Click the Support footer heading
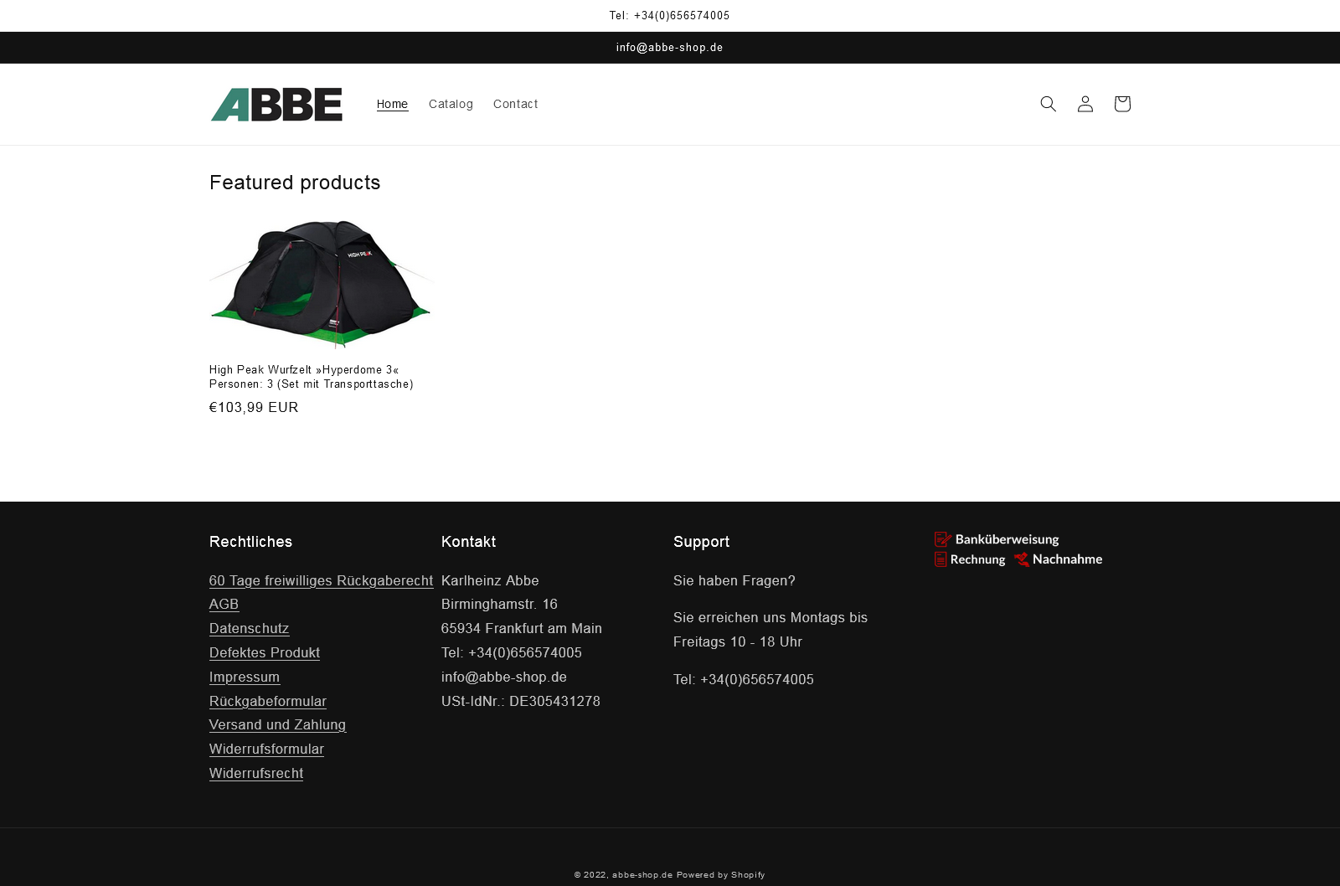The width and height of the screenshot is (1340, 886). [x=701, y=542]
